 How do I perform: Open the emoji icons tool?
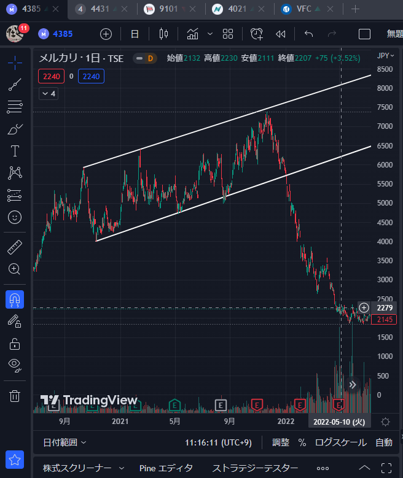(15, 217)
